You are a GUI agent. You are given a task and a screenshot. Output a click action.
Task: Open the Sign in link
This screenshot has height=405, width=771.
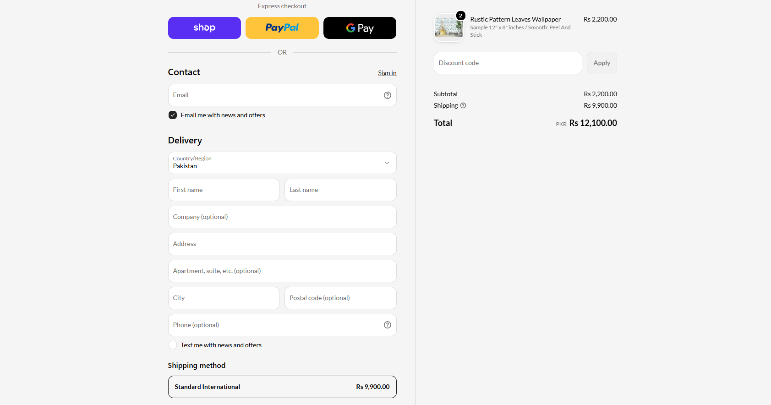[x=387, y=73]
